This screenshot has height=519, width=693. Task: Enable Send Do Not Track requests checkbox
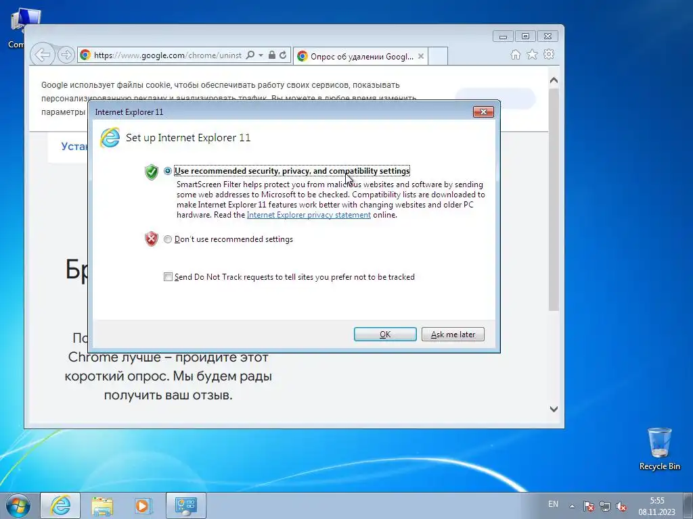[168, 276]
